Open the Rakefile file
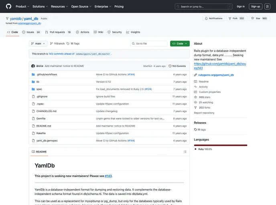276x205 pixels. [x=41, y=133]
